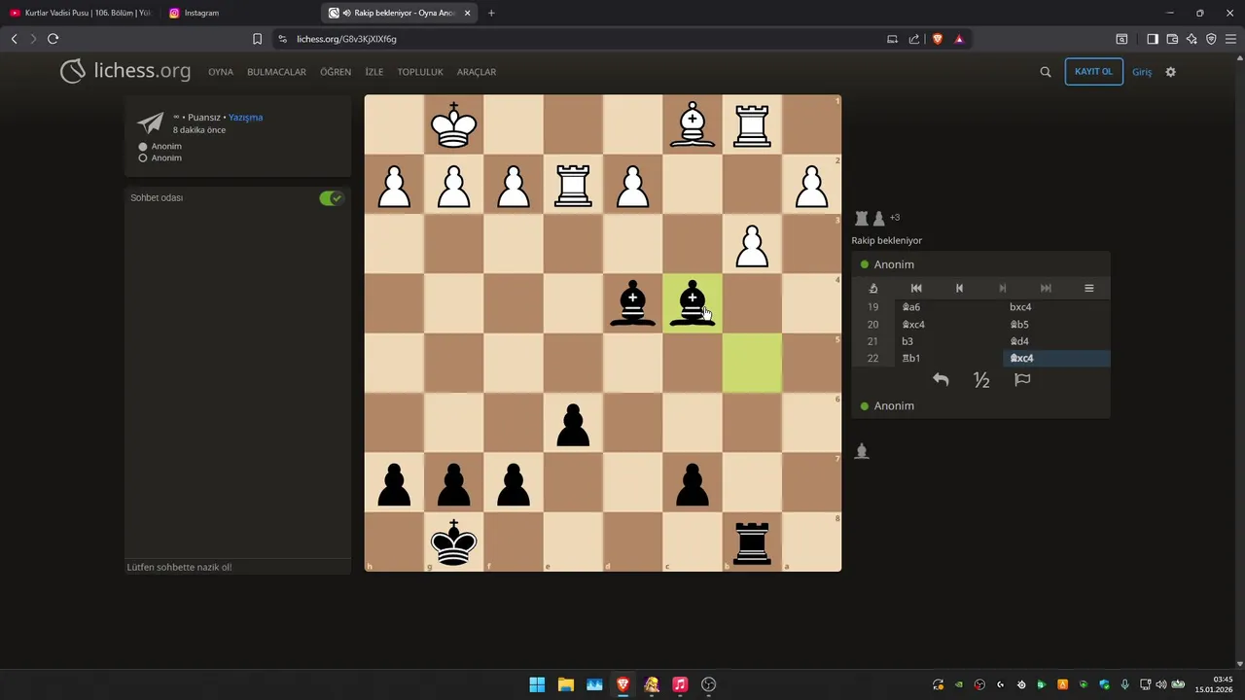Click the browser back arrow
Image resolution: width=1245 pixels, height=700 pixels.
click(14, 39)
